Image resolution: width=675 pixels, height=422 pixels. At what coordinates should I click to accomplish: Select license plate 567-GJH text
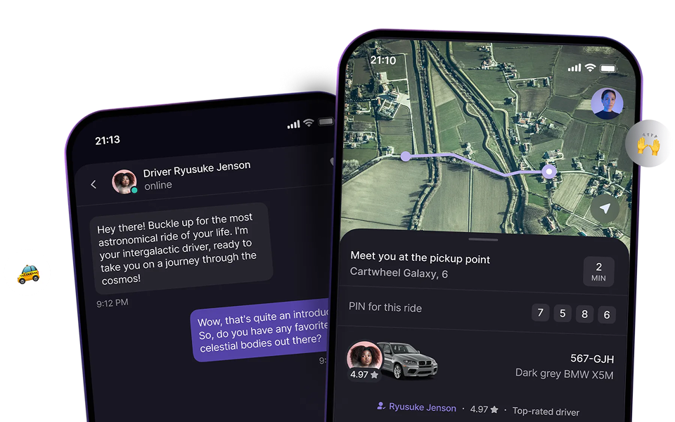pyautogui.click(x=592, y=359)
